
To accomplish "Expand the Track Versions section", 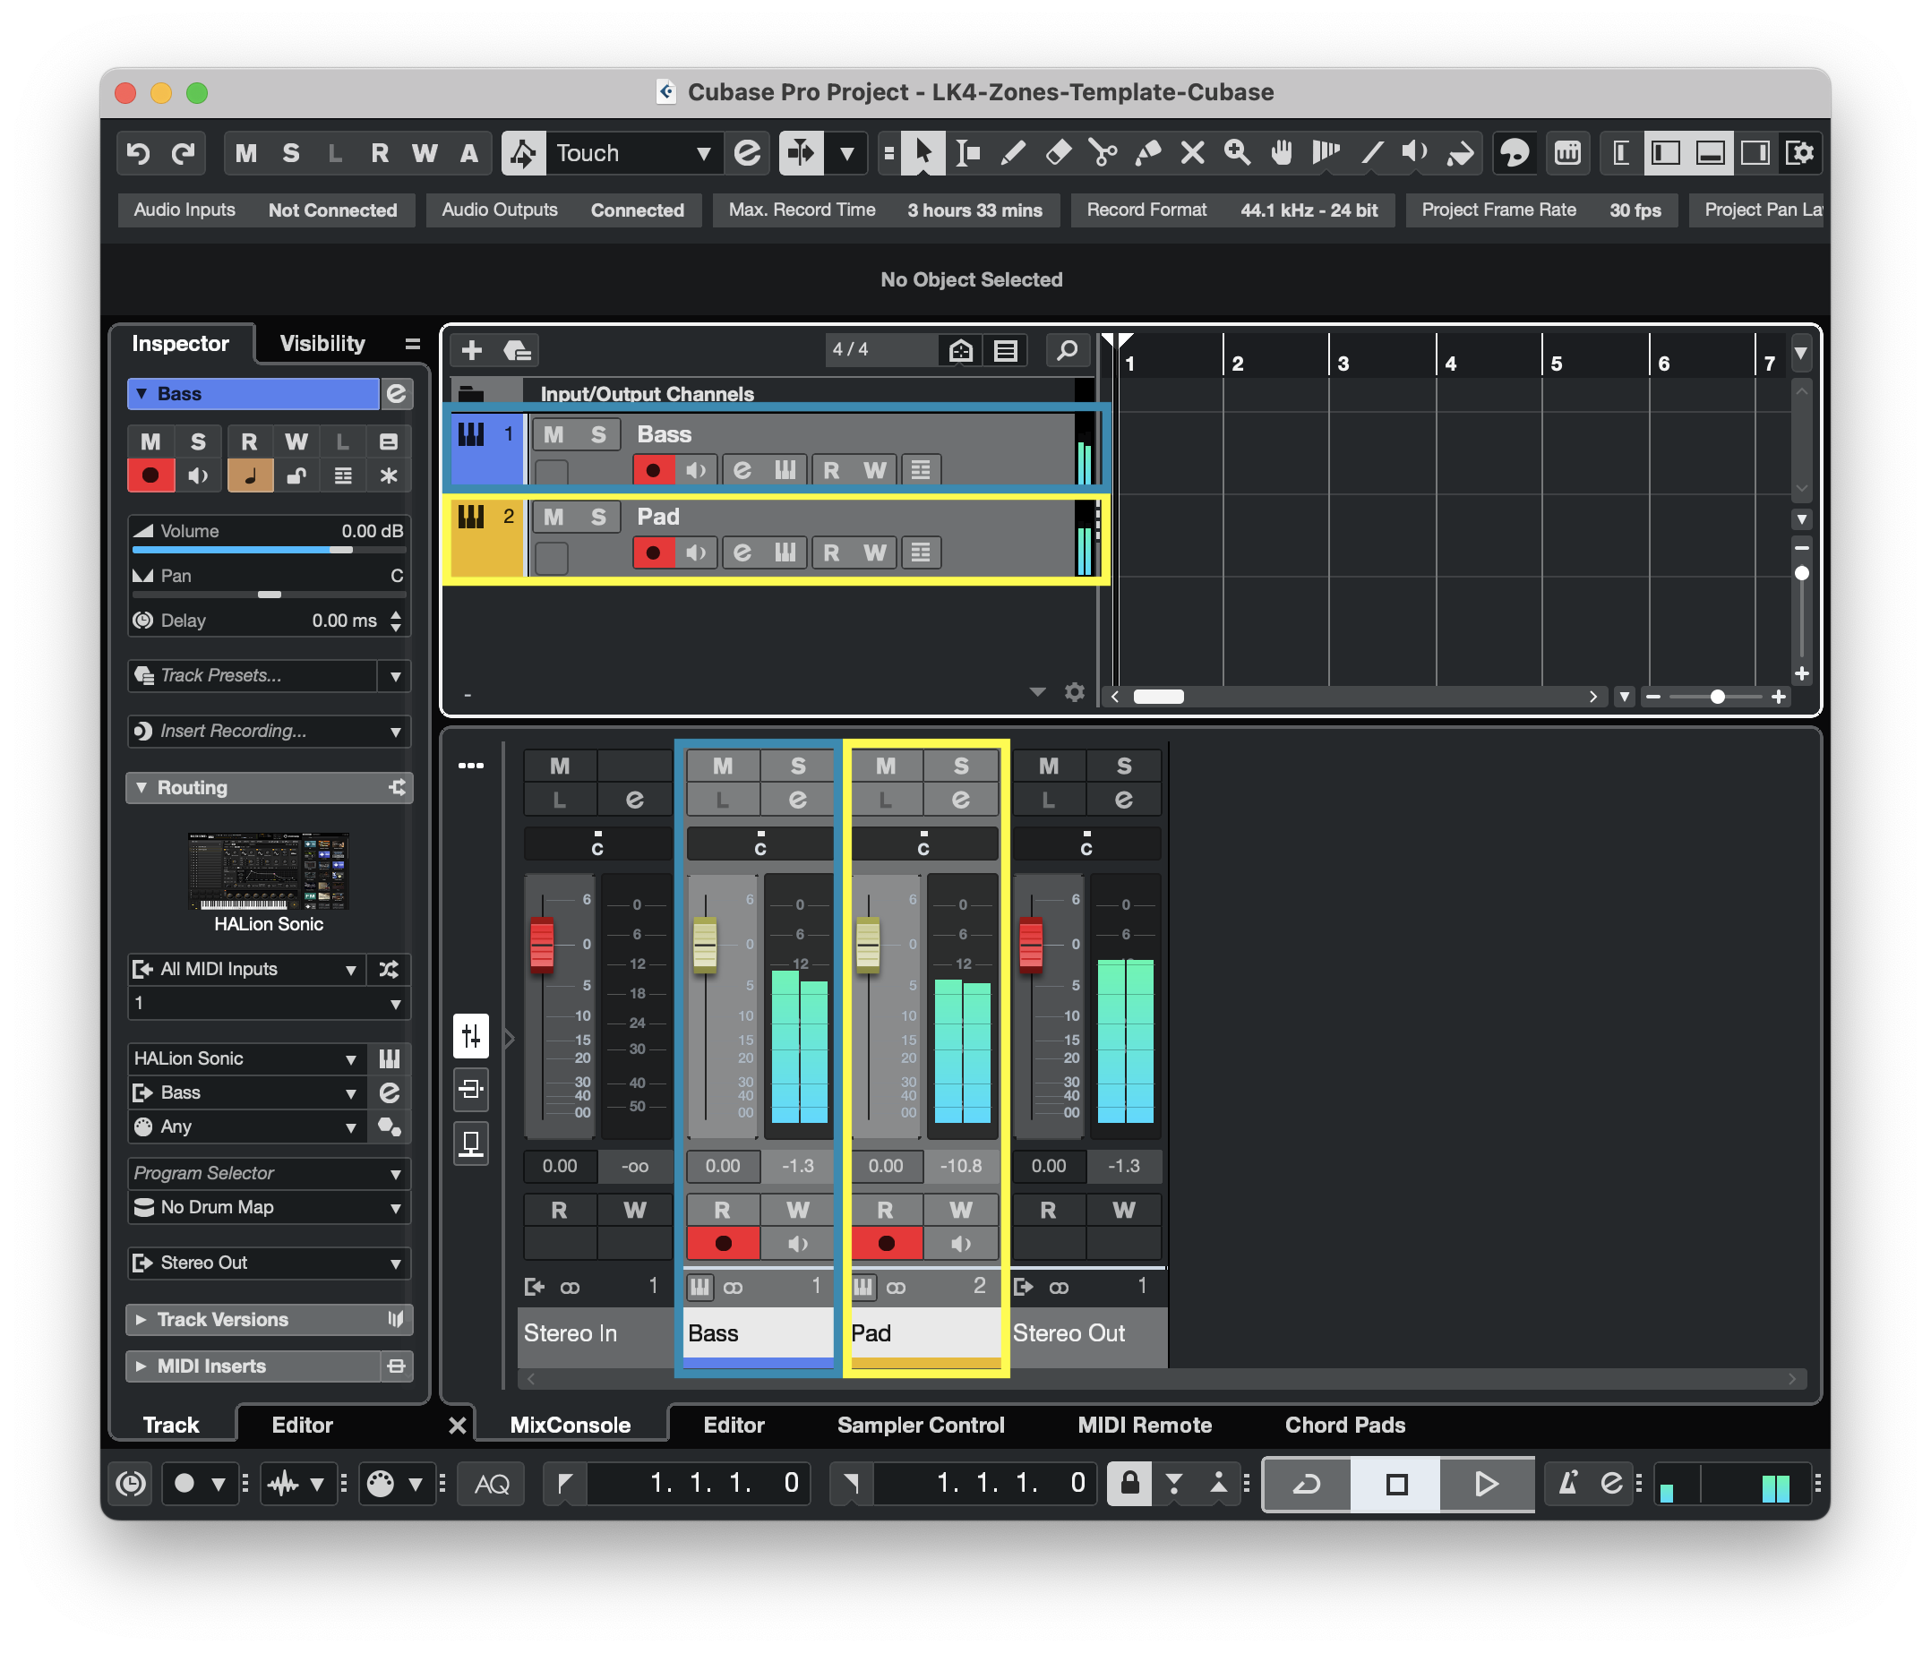I will pyautogui.click(x=270, y=1319).
